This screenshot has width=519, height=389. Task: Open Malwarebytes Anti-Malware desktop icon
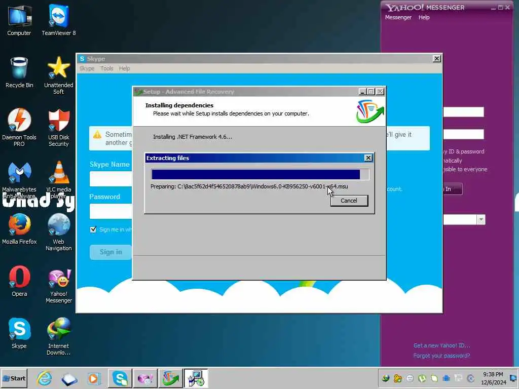click(x=19, y=180)
